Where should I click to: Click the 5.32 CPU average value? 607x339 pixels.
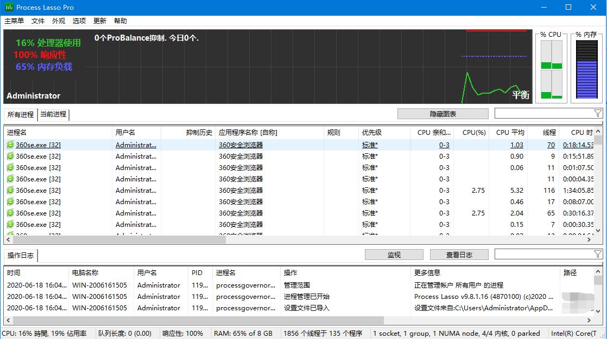[517, 191]
